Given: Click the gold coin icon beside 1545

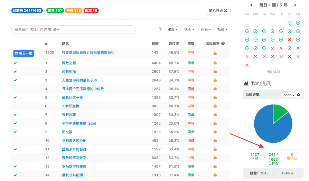Looking at the screenshot, I should pyautogui.click(x=292, y=173).
